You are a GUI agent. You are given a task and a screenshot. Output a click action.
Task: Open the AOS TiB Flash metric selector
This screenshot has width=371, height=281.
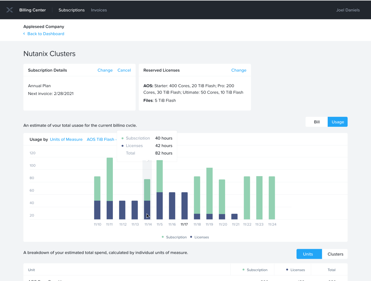(x=101, y=139)
